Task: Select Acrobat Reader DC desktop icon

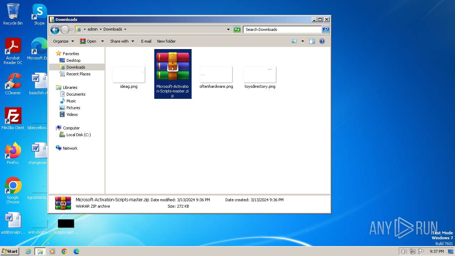Action: point(13,51)
